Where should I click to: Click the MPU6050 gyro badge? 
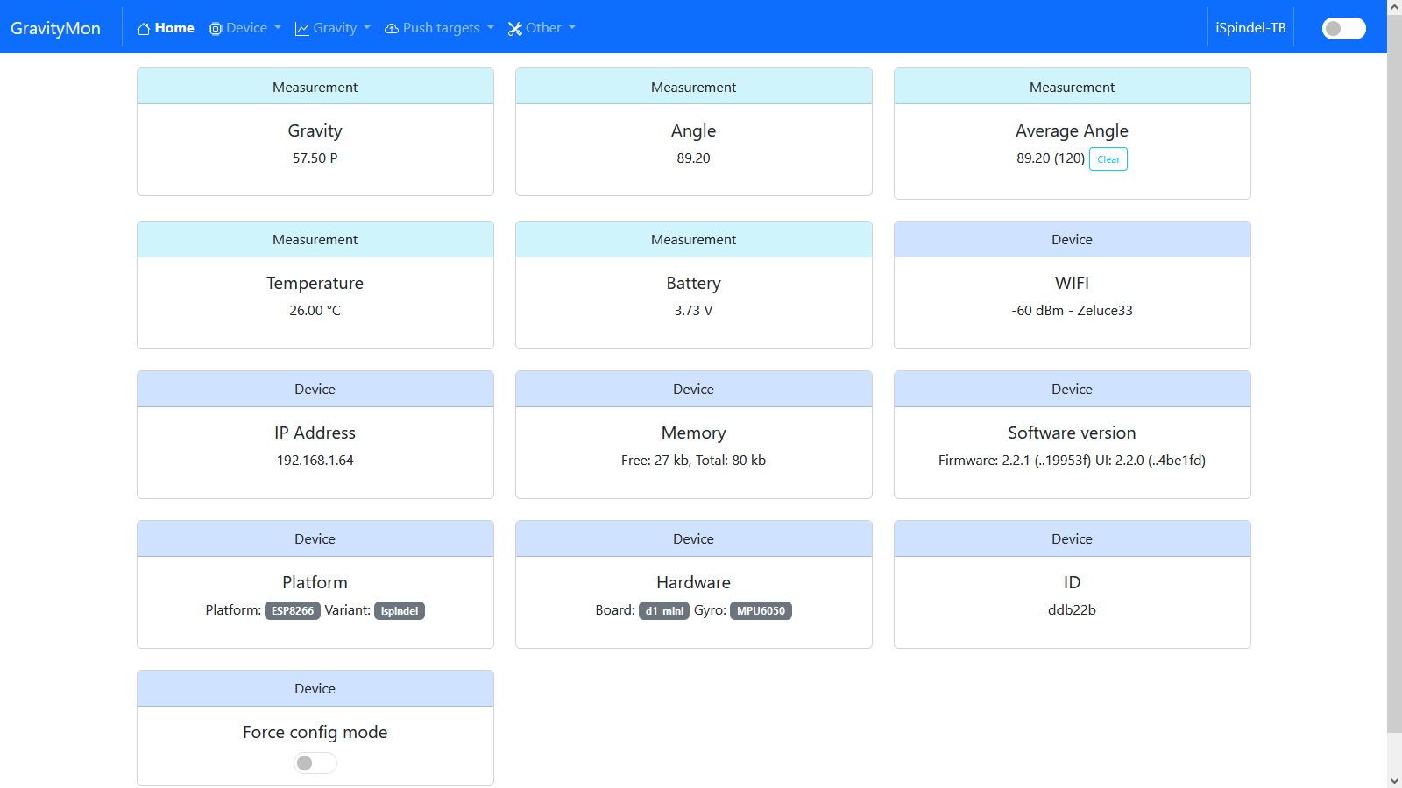point(761,611)
